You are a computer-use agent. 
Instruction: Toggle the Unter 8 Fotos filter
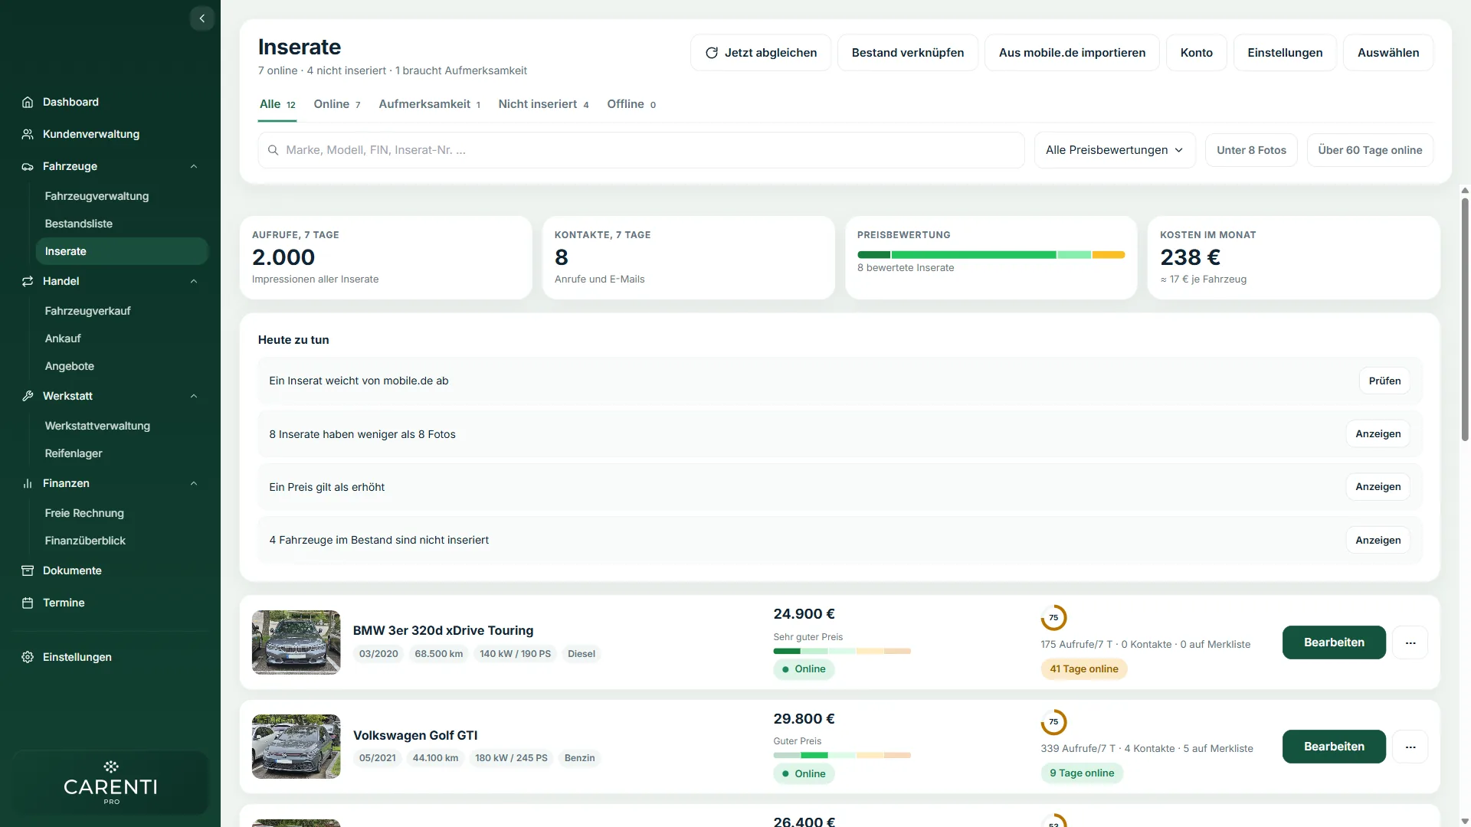1251,150
